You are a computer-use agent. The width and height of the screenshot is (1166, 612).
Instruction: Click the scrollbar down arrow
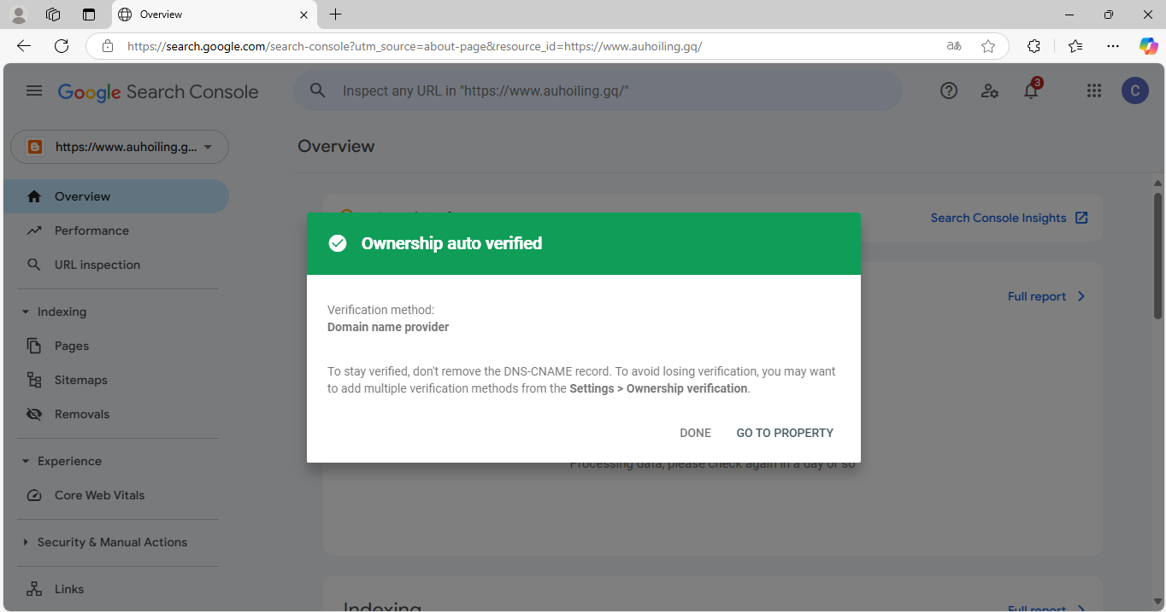(x=1158, y=601)
